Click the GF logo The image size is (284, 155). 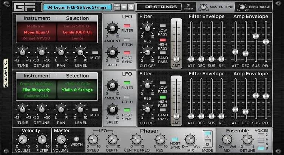click(24, 7)
